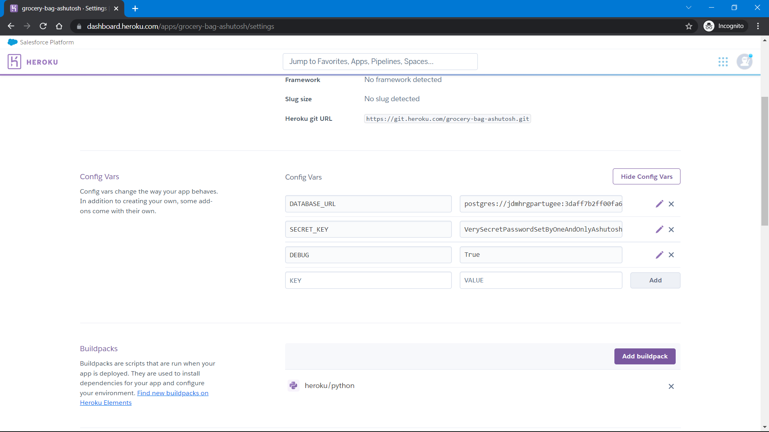Select the grocery-bag-ashutosh Settings tab
Viewport: 769px width, 432px height.
point(64,8)
